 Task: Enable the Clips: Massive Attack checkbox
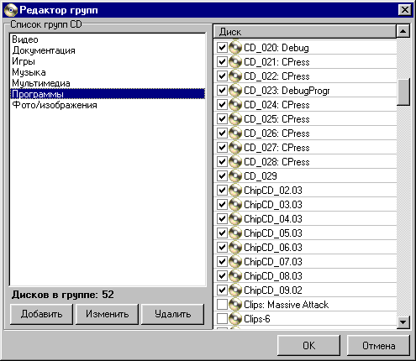pos(222,305)
